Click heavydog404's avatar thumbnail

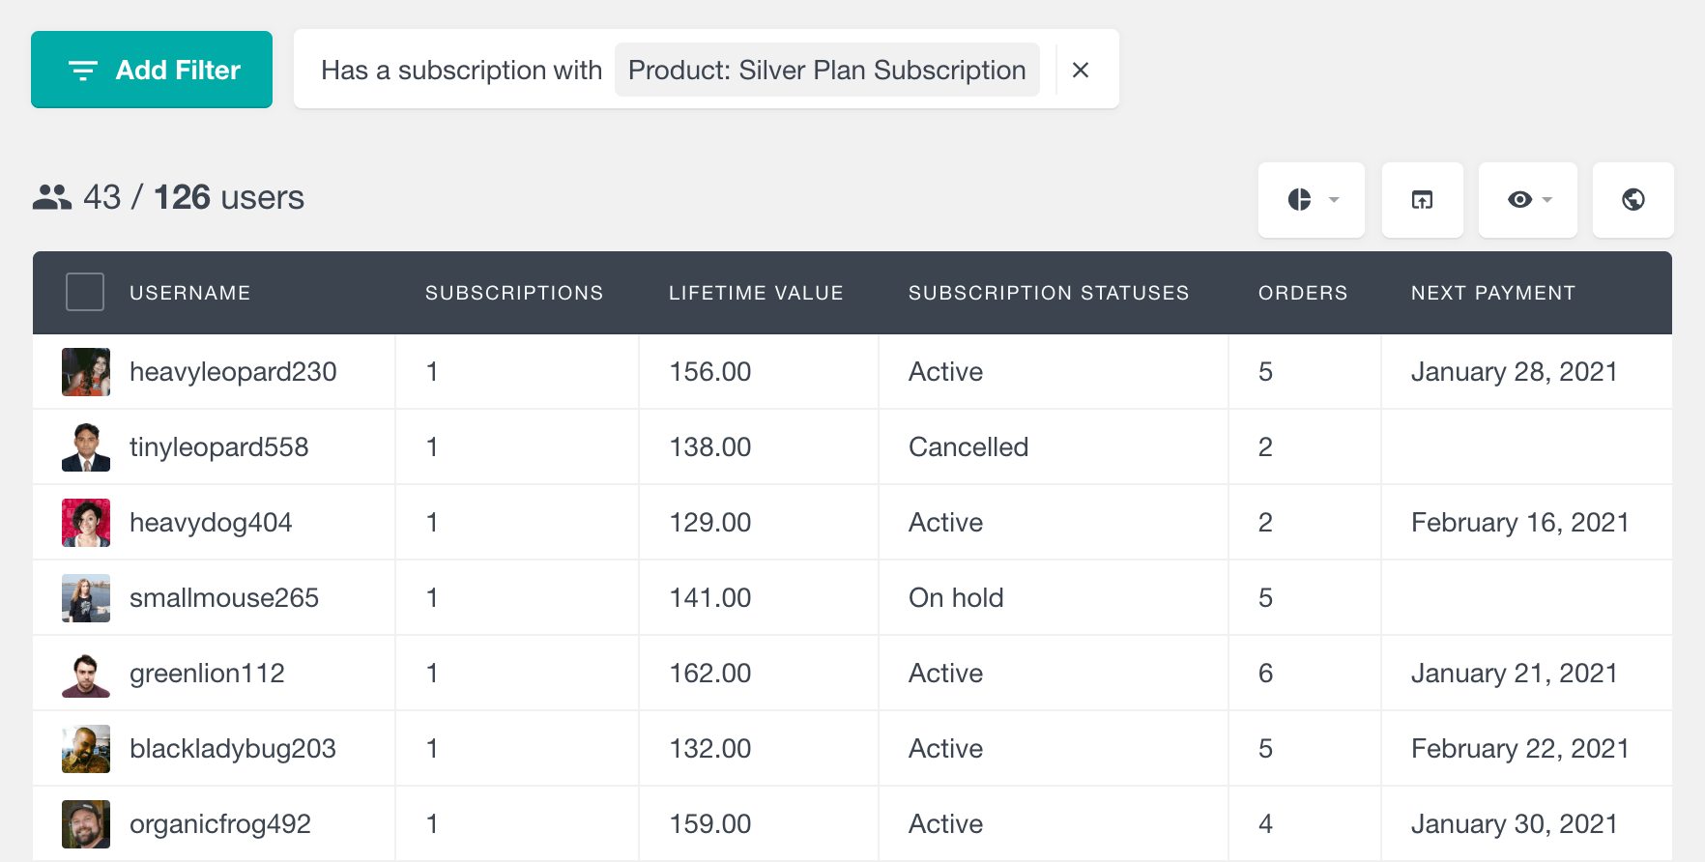[86, 523]
